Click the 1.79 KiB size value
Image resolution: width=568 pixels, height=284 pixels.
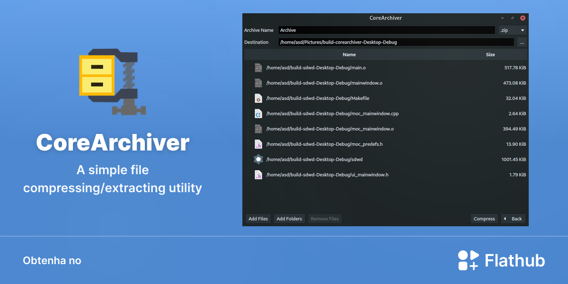tap(518, 175)
